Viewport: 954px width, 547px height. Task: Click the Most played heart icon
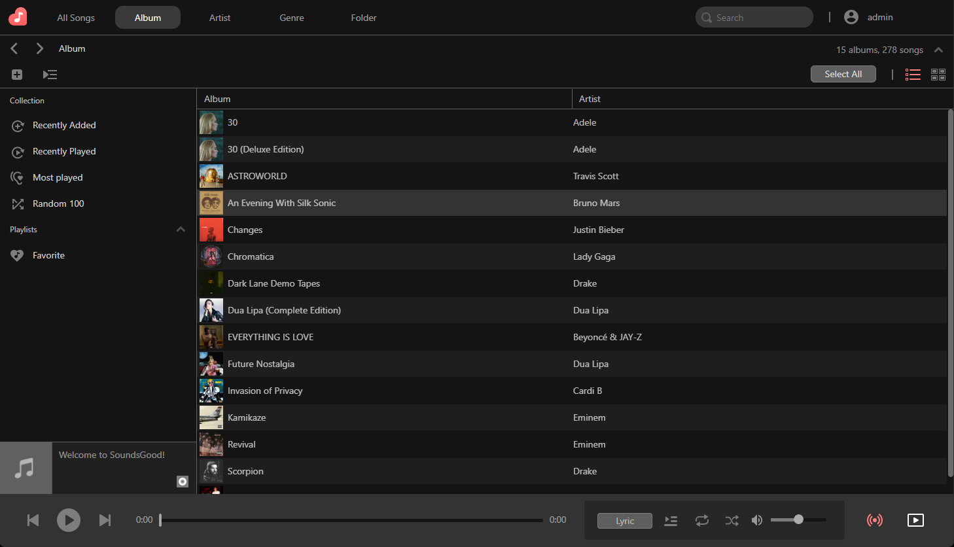[x=18, y=178]
